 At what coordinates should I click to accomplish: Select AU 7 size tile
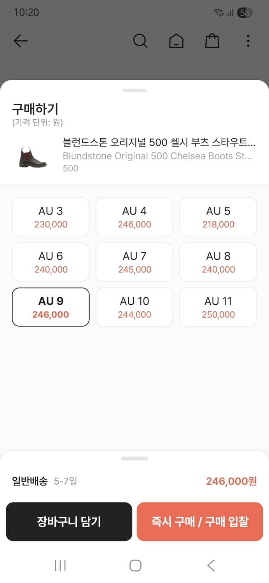coord(134,262)
